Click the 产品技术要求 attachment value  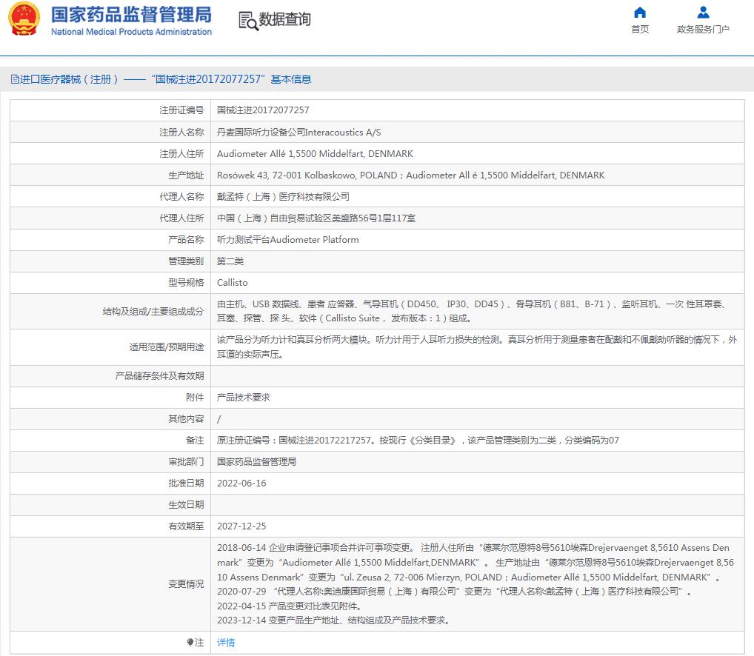coord(244,398)
